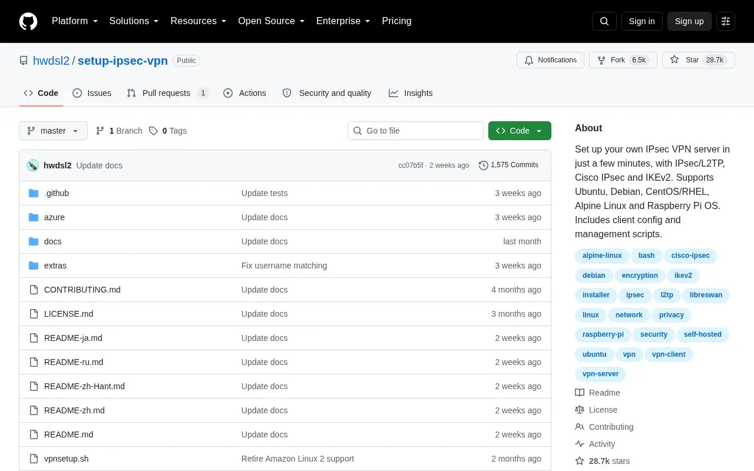The image size is (754, 471).
Task: Open the master branch selector
Action: tap(53, 131)
